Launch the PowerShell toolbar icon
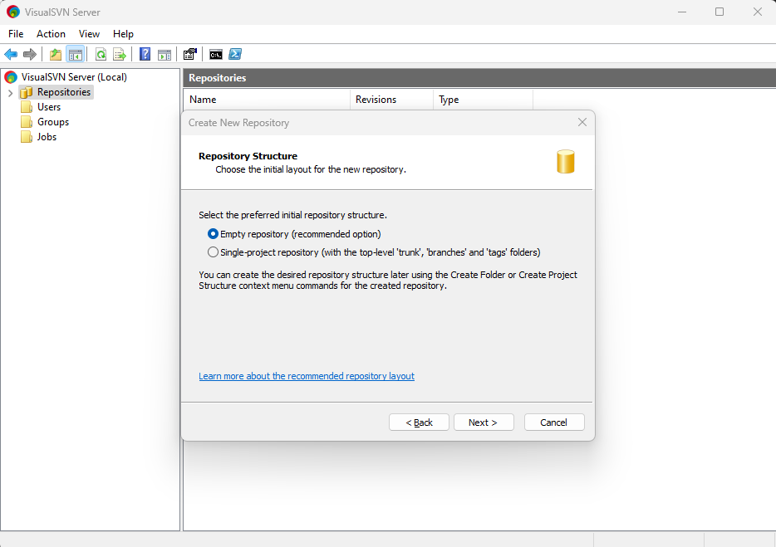Viewport: 776px width, 547px height. click(x=235, y=55)
